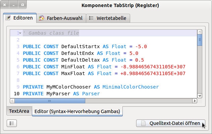Place cursor on the MaxFloat constant line
Image resolution: width=212 pixels, height=134 pixels.
click(x=104, y=73)
